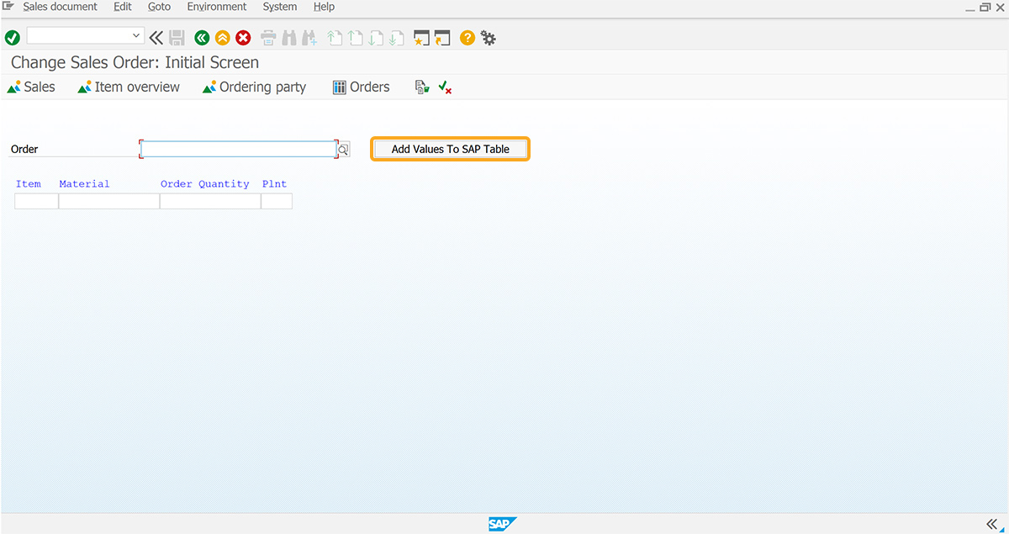Open Customize Local Layout gear icon
The image size is (1009, 534).
[x=488, y=37]
